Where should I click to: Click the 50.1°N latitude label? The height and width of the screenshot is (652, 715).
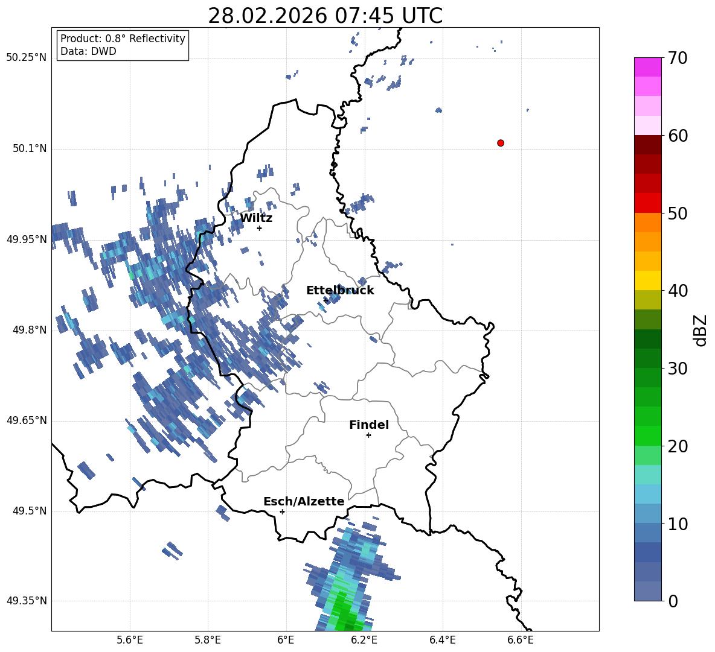pos(30,148)
